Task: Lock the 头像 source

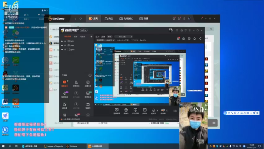Action: [65, 45]
